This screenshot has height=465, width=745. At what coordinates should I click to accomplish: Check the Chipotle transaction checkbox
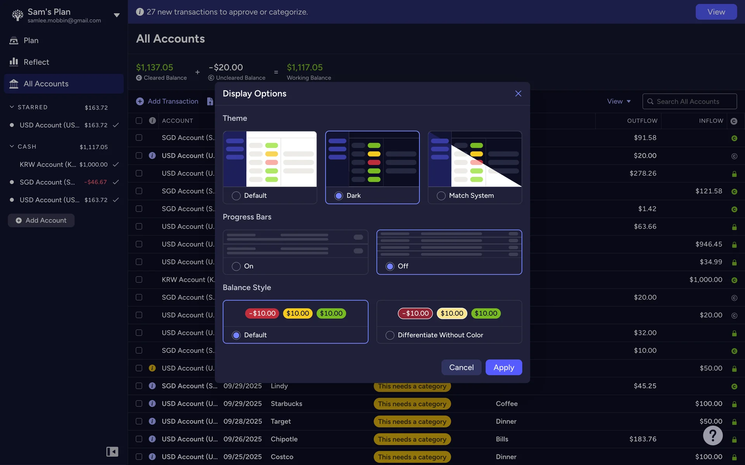point(139,439)
